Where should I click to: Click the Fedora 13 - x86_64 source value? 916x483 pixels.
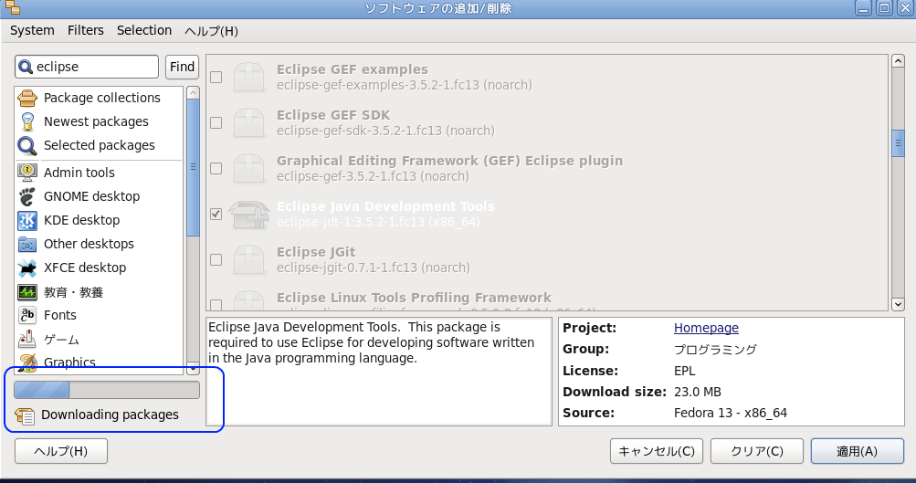tap(731, 413)
